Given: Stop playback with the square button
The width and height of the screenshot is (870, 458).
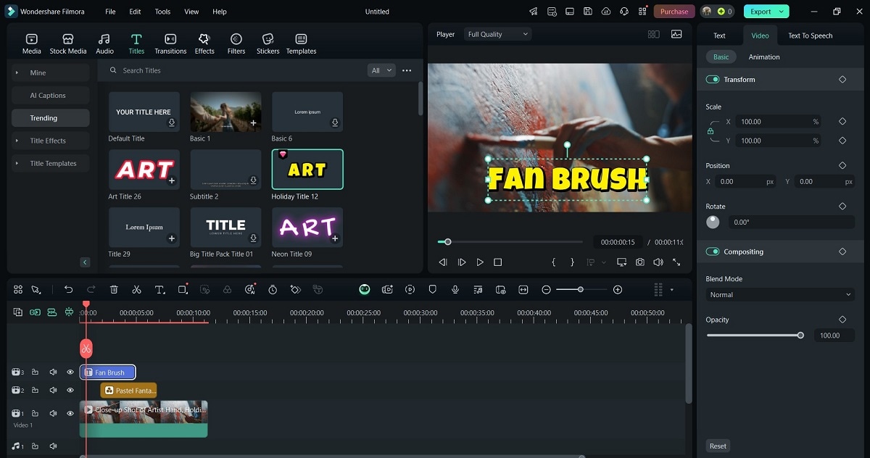Looking at the screenshot, I should point(498,262).
